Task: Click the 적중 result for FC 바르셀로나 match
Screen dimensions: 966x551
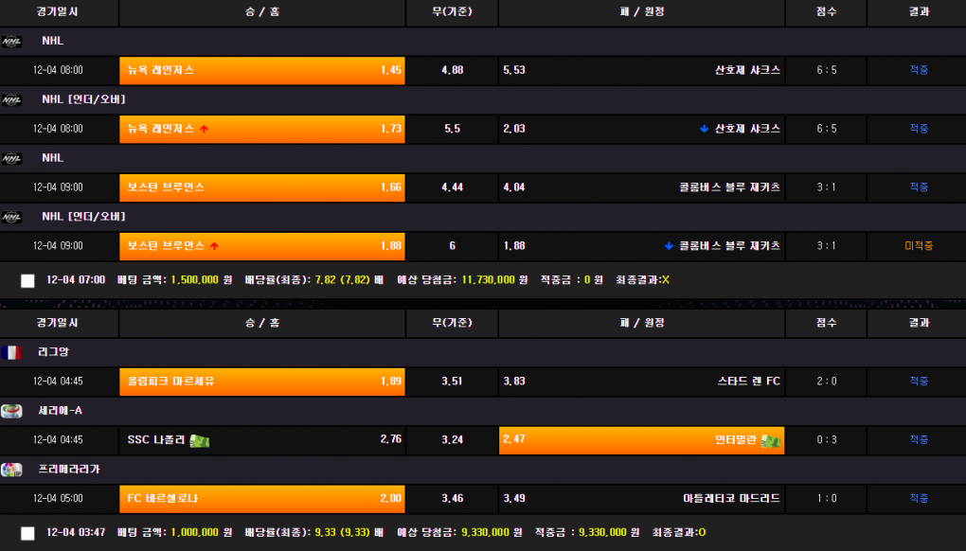Action: [918, 499]
